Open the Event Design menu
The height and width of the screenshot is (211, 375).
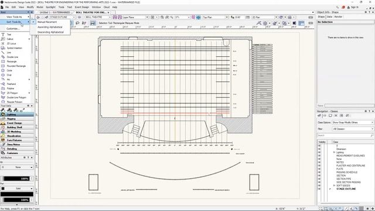coord(82,7)
